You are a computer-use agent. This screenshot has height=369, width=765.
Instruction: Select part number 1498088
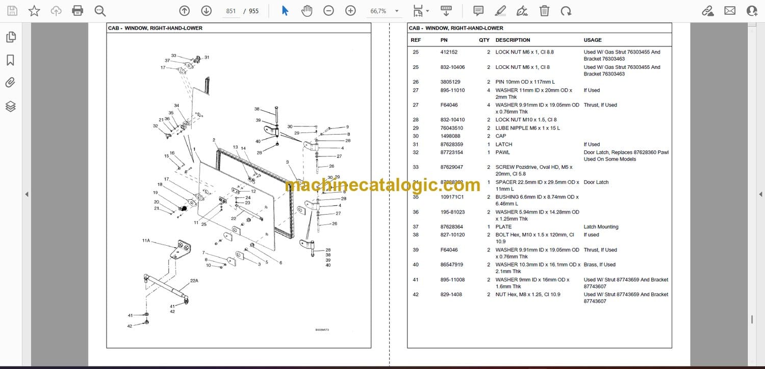(450, 136)
